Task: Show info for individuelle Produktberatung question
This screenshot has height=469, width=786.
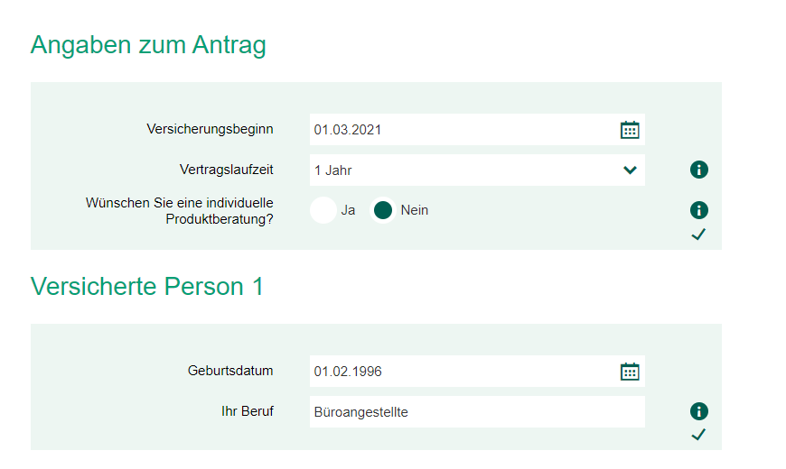Action: click(x=698, y=210)
